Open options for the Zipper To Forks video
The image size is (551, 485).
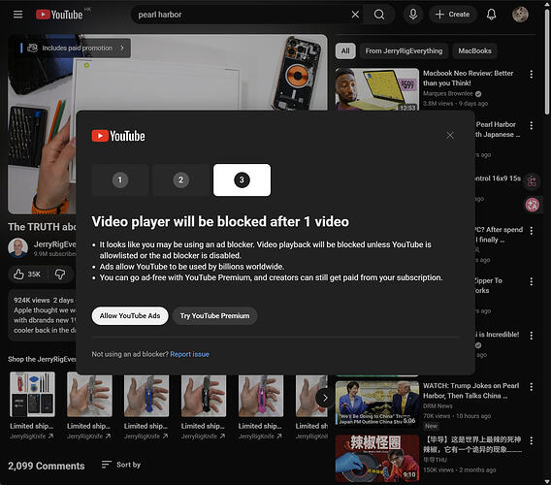pos(532,281)
